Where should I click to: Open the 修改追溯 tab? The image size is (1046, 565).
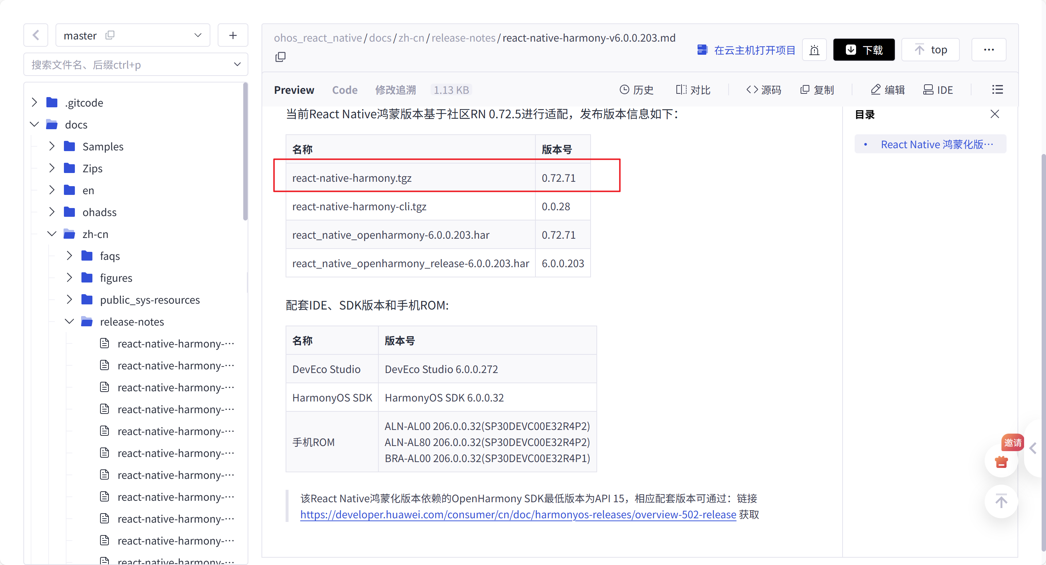(x=395, y=90)
